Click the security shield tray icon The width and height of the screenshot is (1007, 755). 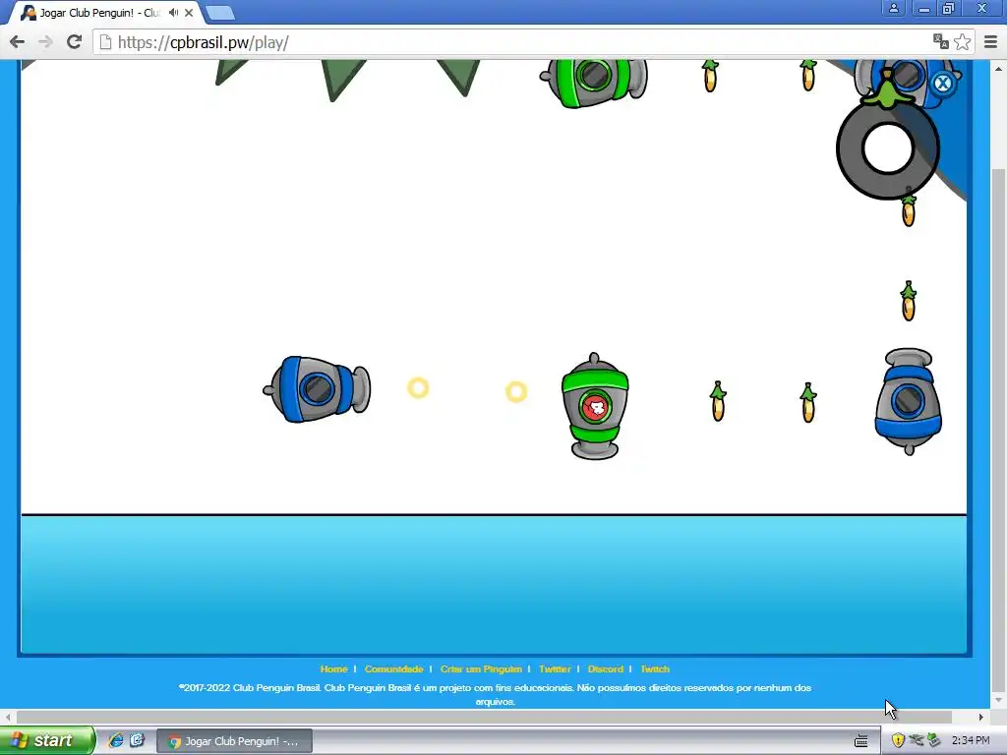coord(898,740)
